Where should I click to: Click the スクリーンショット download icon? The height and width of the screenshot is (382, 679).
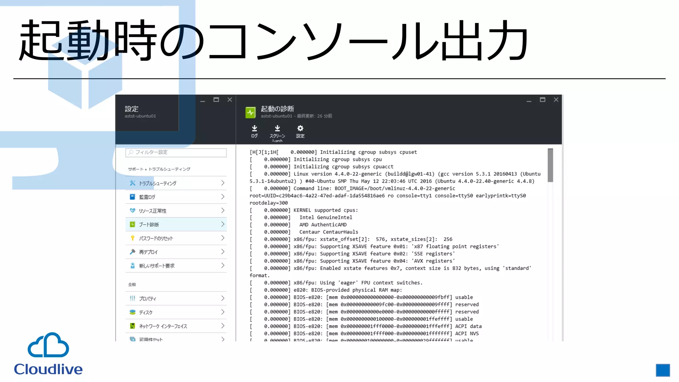(277, 128)
